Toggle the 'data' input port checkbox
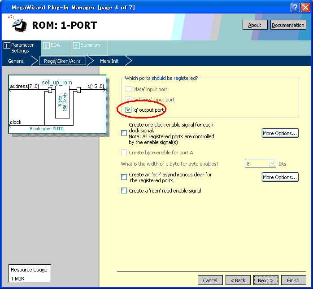Screen dimensions: 313x289 (x=128, y=89)
